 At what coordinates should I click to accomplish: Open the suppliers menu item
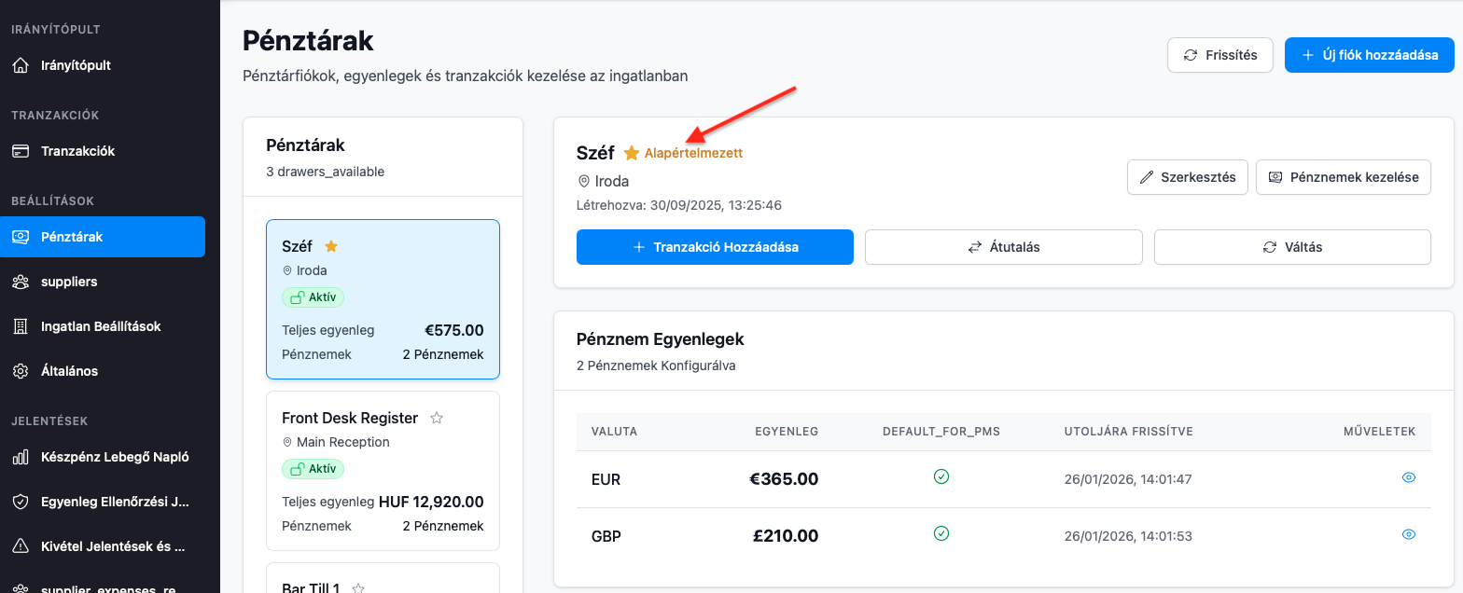(x=69, y=282)
